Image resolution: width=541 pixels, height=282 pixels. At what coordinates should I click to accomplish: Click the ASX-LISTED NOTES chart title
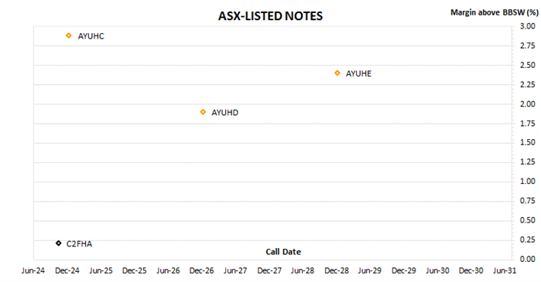click(270, 16)
